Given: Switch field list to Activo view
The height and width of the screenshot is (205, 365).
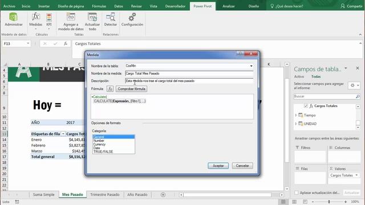Looking at the screenshot, I should tap(299, 76).
